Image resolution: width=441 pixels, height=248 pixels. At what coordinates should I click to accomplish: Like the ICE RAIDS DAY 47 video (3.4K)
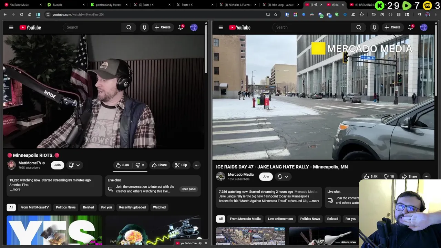coord(371,176)
